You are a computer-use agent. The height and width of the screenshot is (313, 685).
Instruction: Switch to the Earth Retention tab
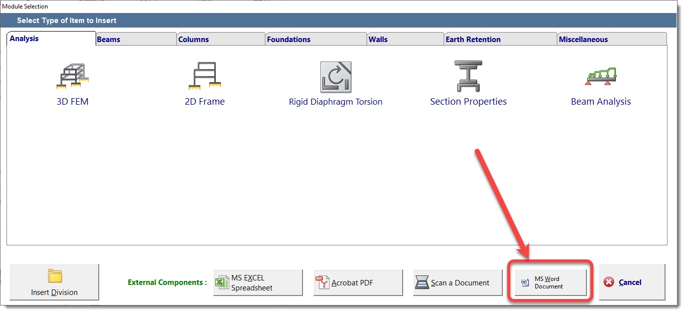click(473, 40)
